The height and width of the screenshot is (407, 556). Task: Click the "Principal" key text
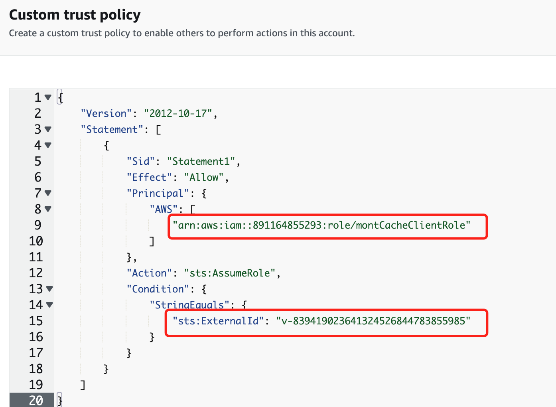[158, 193]
